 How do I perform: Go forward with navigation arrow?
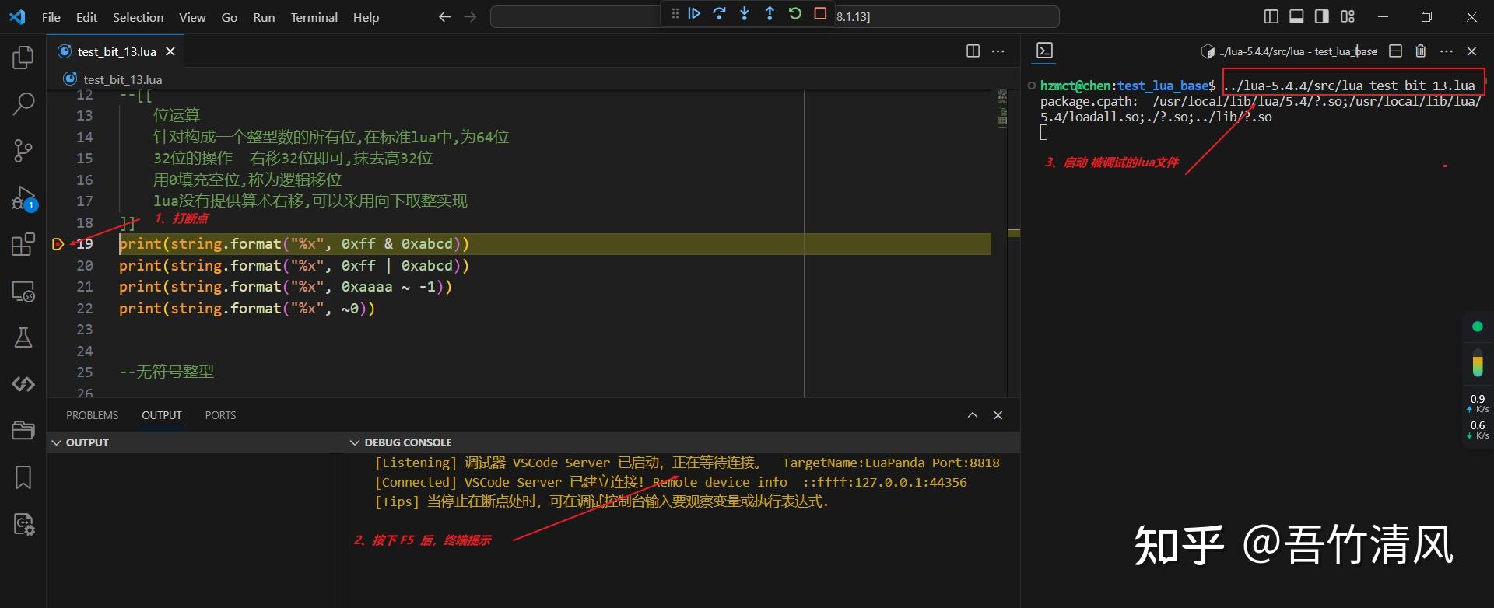click(x=470, y=16)
